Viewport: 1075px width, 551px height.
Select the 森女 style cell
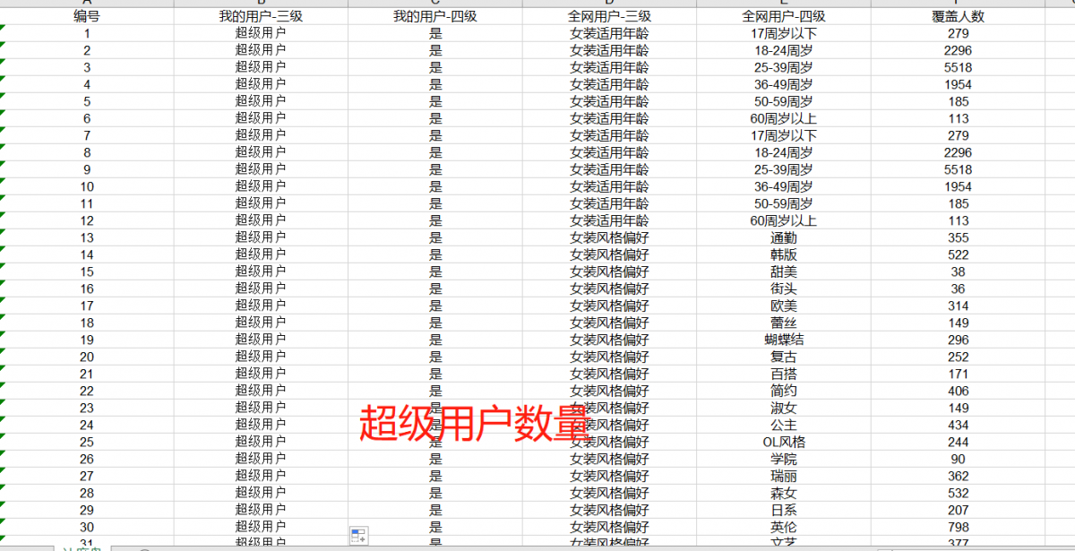[x=784, y=493]
